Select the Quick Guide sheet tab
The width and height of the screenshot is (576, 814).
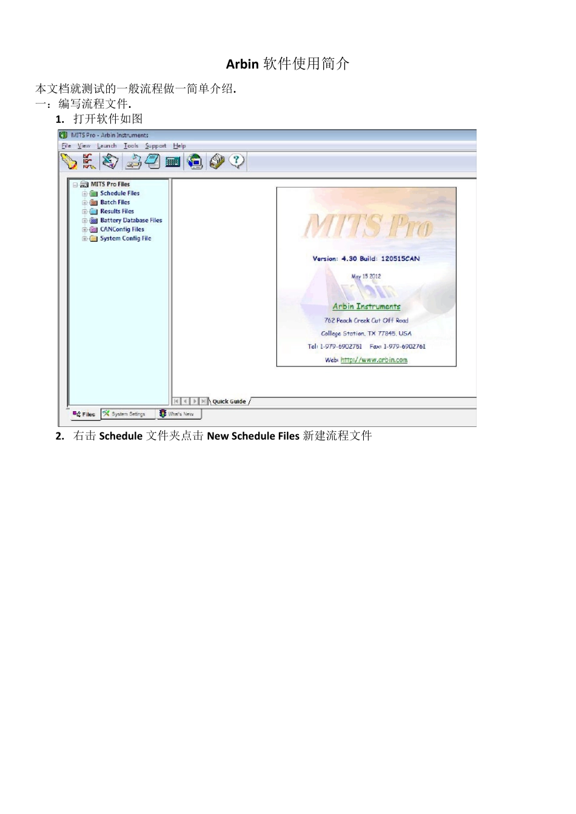[x=229, y=402]
